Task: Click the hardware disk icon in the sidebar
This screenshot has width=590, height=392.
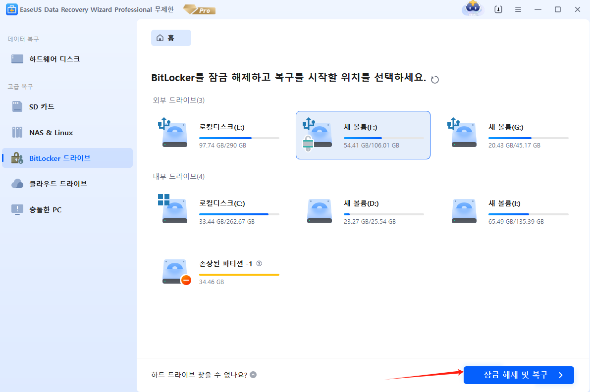Action: (x=17, y=59)
